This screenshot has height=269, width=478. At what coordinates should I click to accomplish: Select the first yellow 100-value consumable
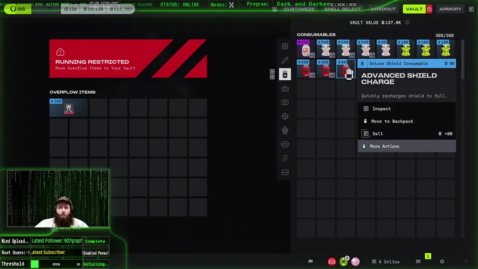[406, 49]
